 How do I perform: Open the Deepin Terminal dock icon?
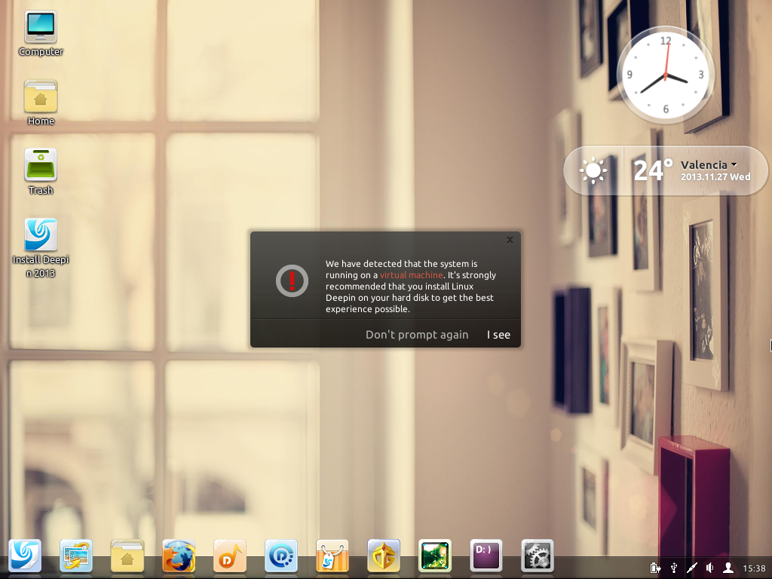pos(486,556)
